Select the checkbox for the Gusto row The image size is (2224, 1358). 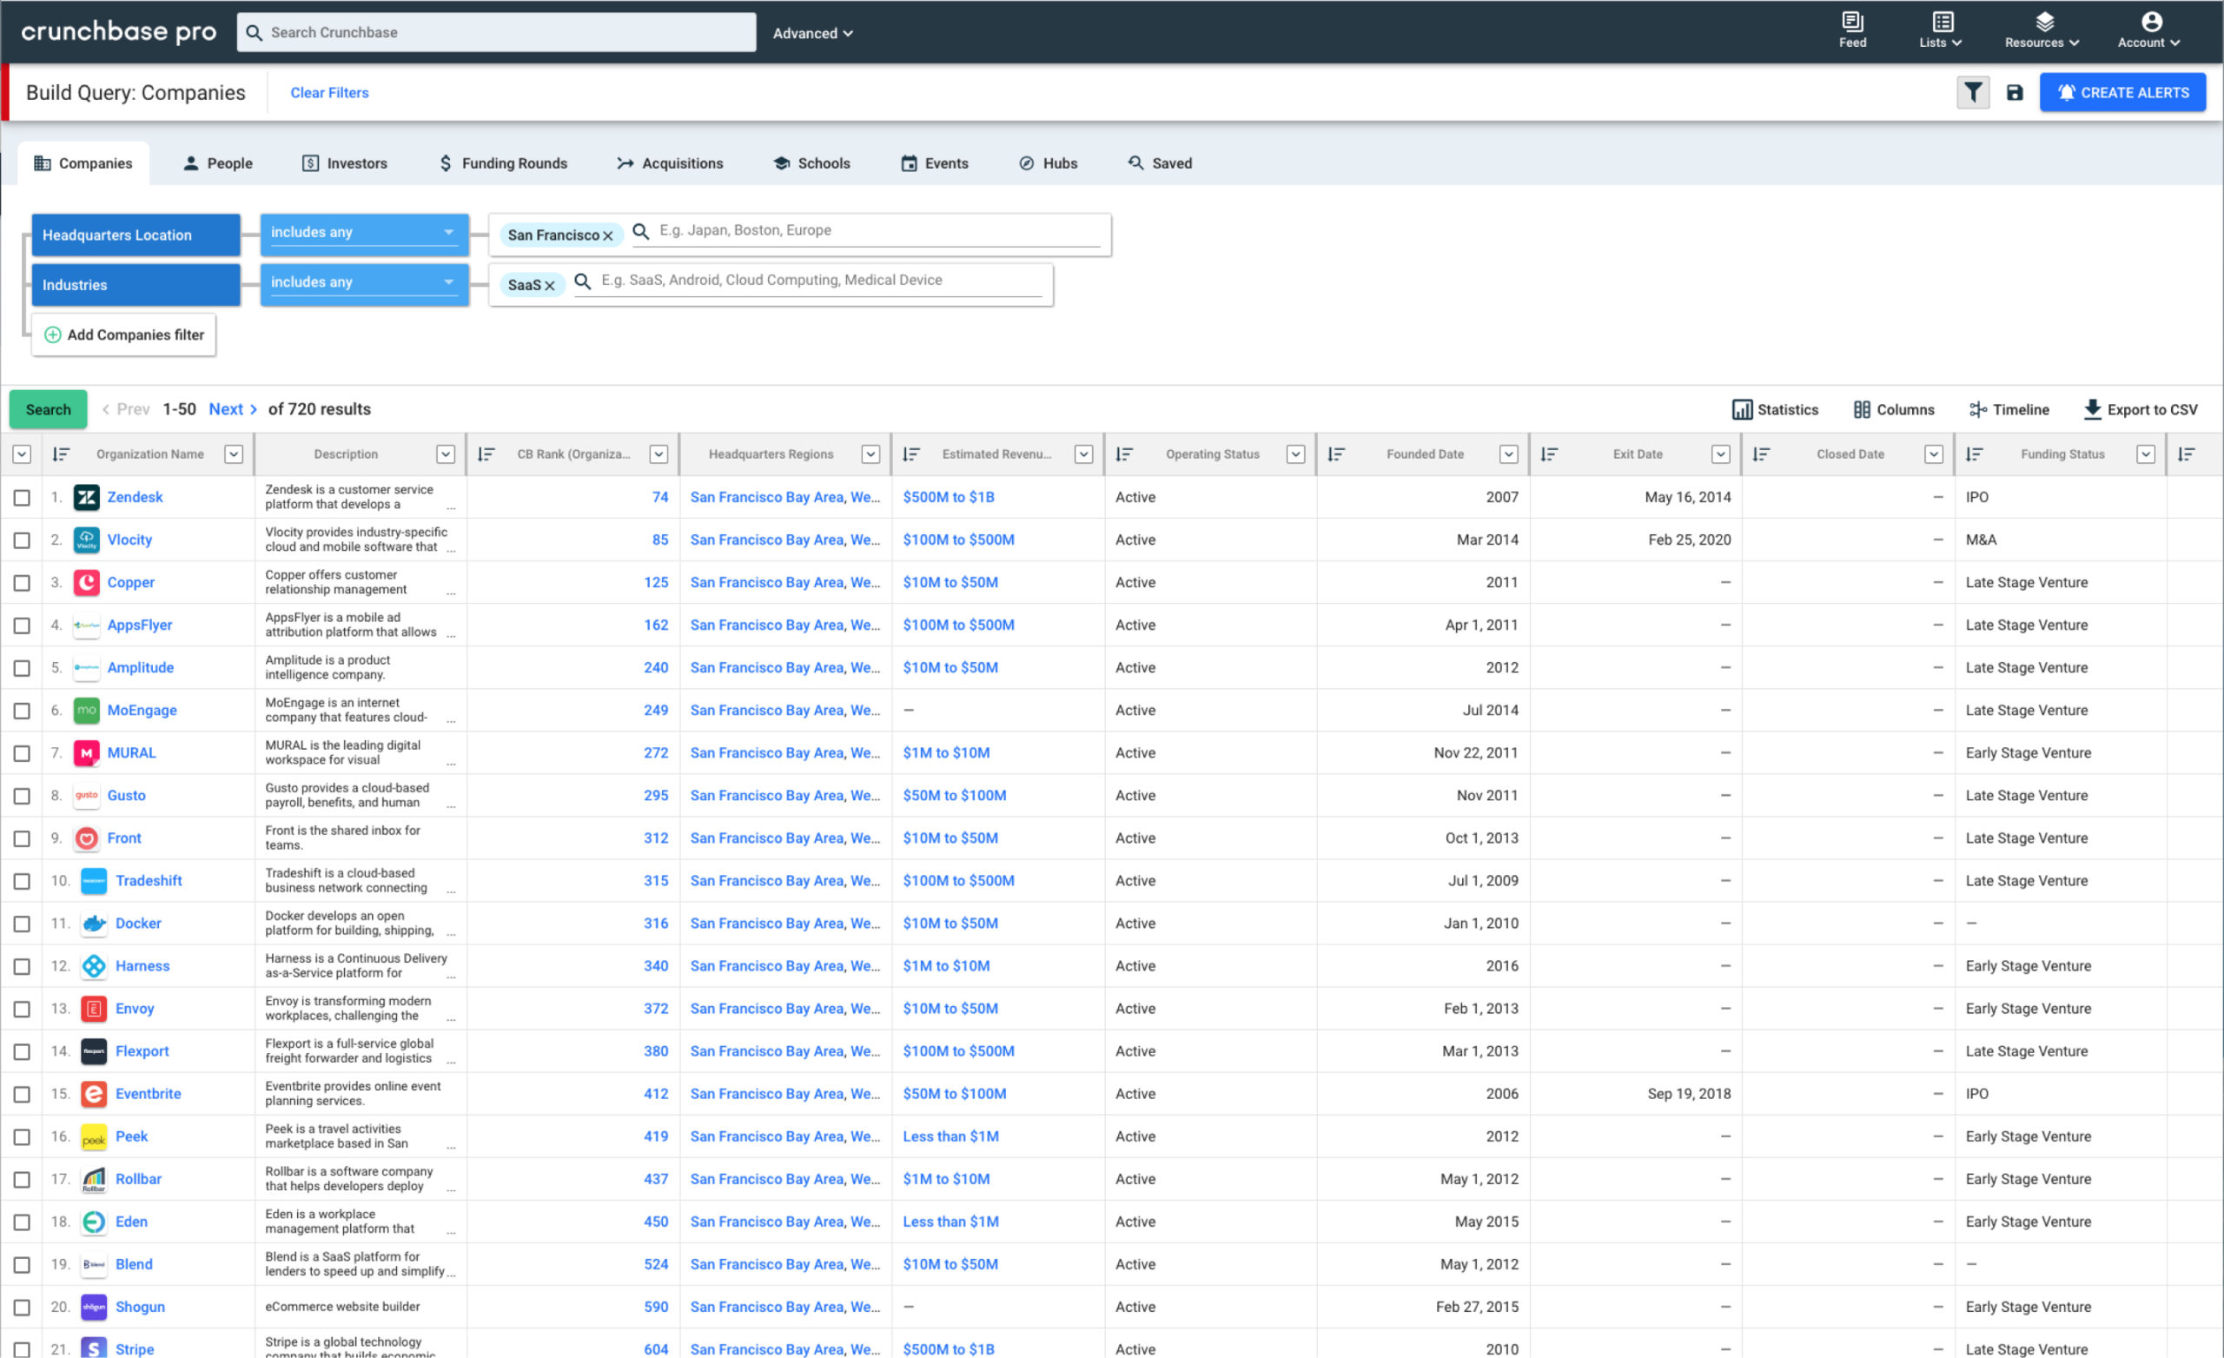point(22,796)
